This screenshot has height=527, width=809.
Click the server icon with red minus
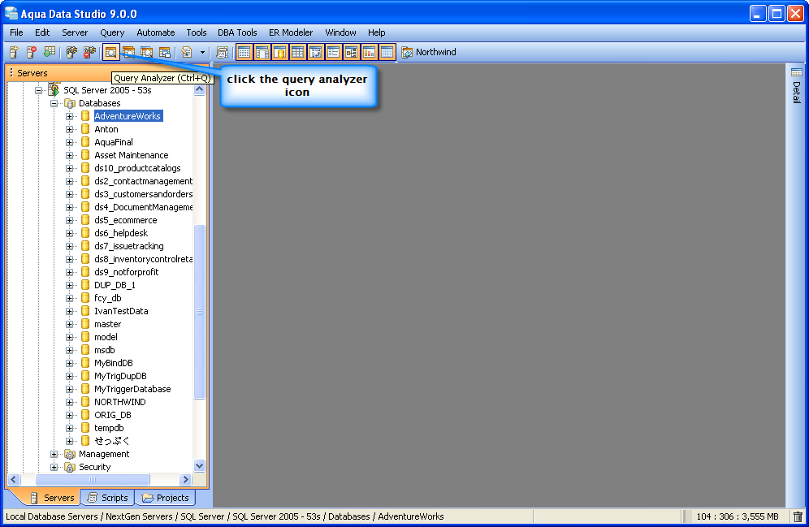[x=32, y=52]
